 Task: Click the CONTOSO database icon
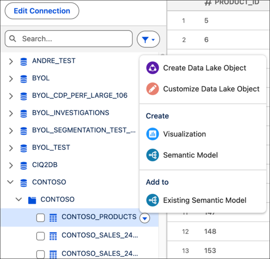[24, 183]
